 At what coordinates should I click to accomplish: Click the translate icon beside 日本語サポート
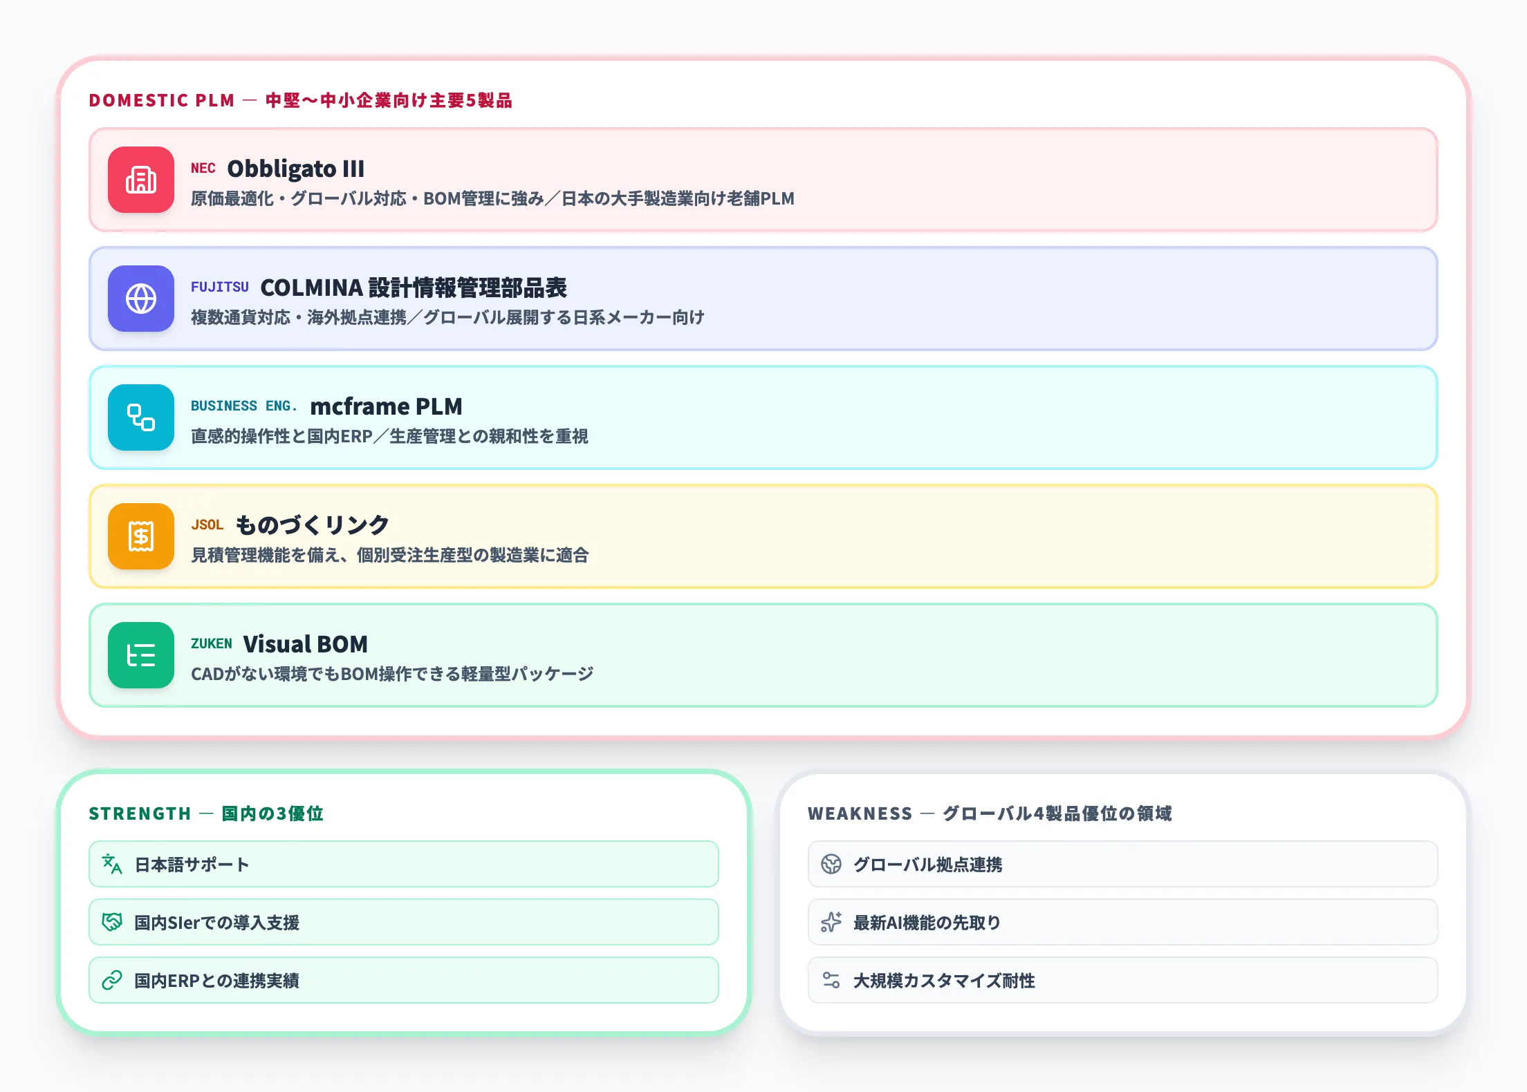112,864
